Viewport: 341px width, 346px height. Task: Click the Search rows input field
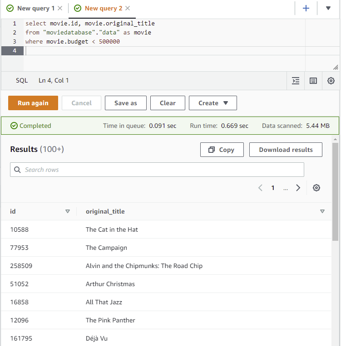[157, 170]
